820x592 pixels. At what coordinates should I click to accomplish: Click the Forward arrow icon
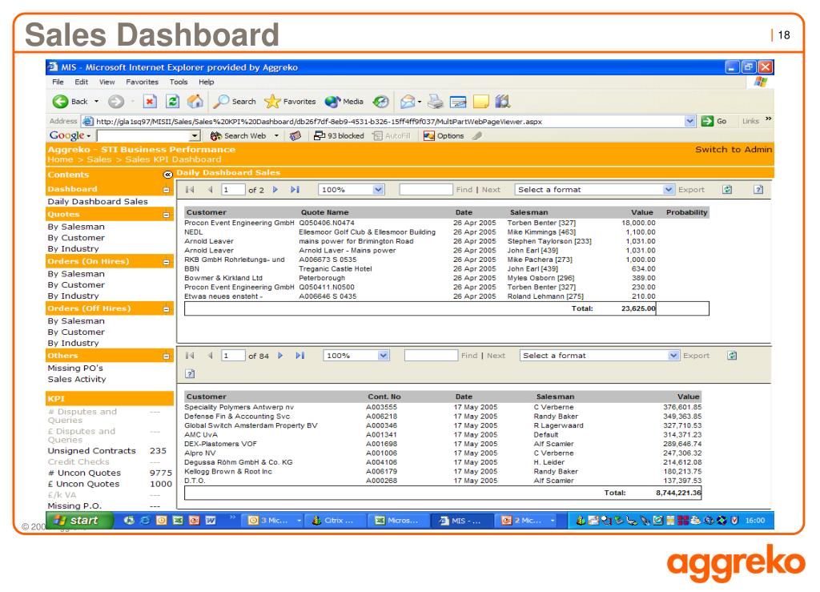(116, 102)
